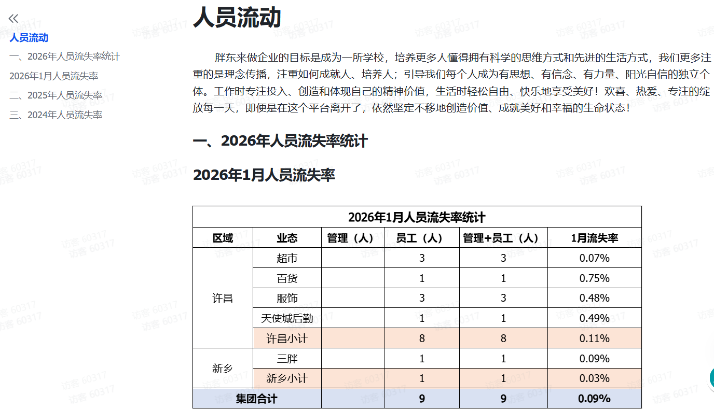This screenshot has height=410, width=714.
Task: Click the 管理+员工（人） column header
Action: point(503,238)
